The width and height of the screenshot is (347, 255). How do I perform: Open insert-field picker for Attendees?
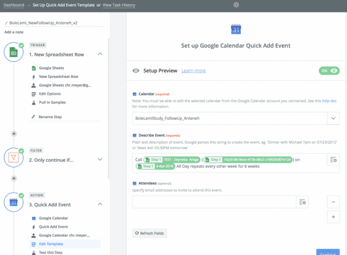pos(303,202)
